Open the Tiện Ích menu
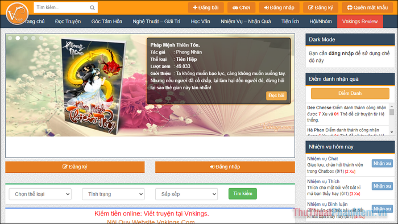Image resolution: width=398 pixels, height=224 pixels. coord(290,22)
